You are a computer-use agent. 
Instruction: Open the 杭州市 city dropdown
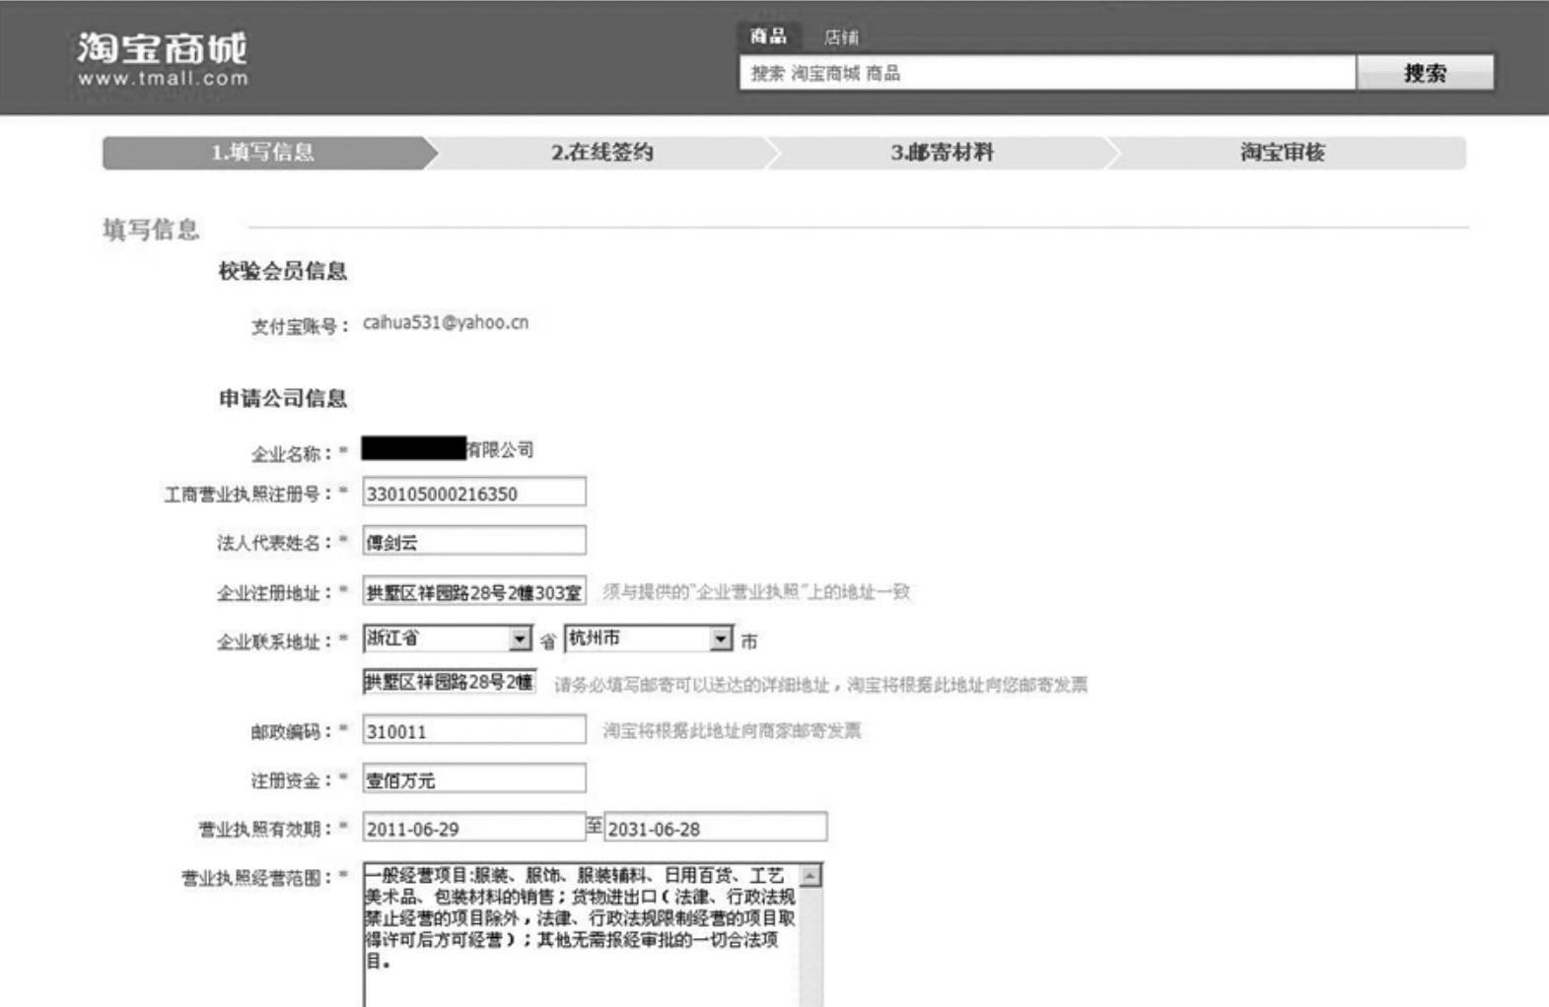(x=649, y=638)
